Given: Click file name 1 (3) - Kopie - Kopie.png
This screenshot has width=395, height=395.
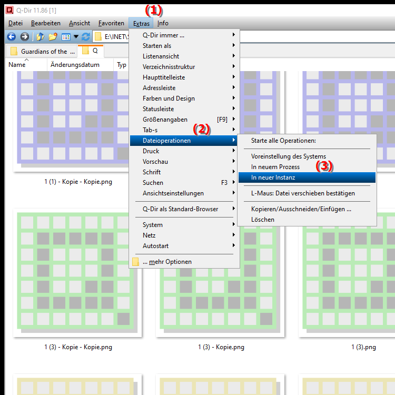Looking at the screenshot, I should click(78, 347).
